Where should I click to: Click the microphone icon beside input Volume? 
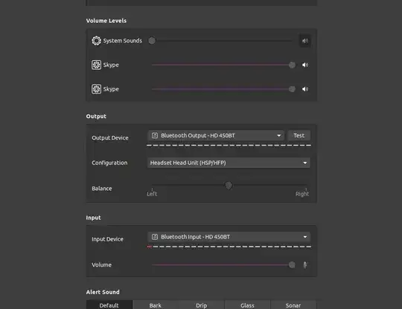coord(304,264)
